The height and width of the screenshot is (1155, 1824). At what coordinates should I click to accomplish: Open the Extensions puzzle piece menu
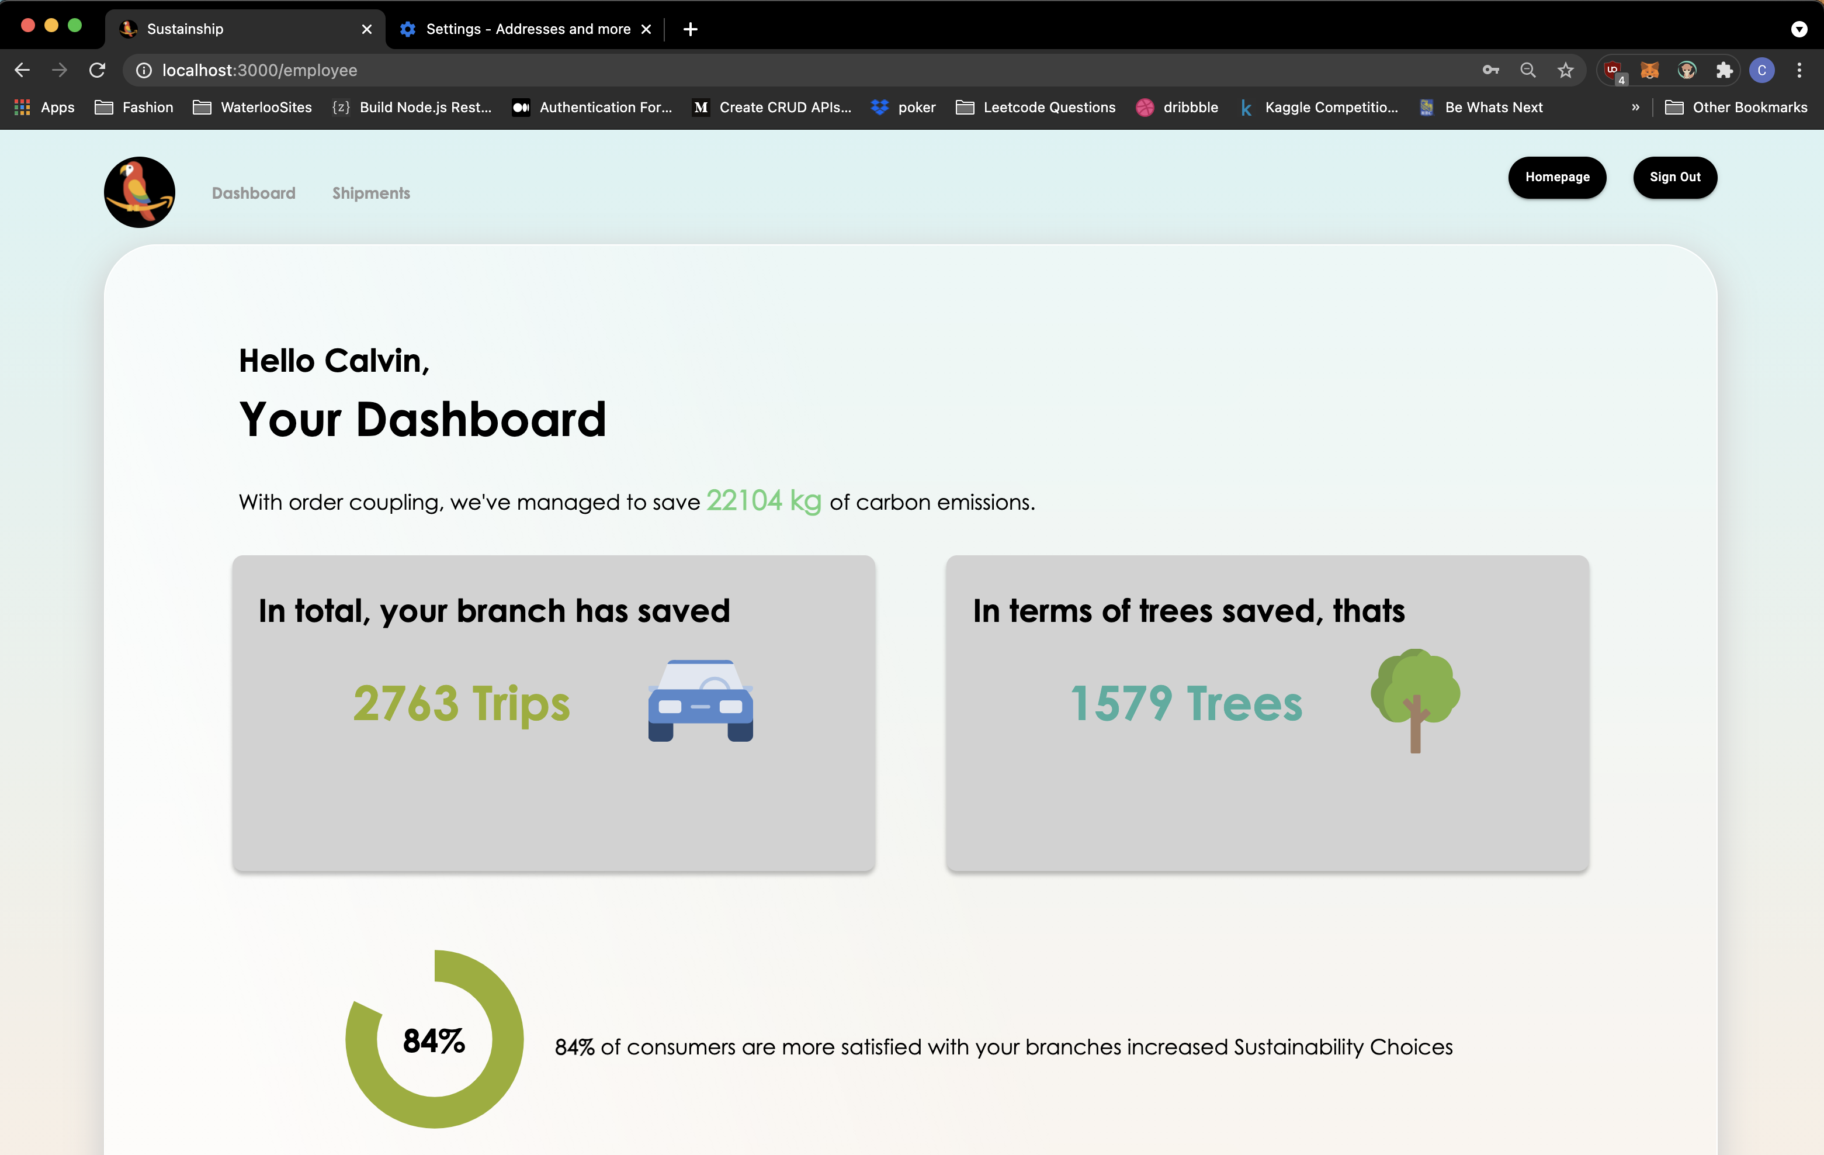click(1724, 71)
